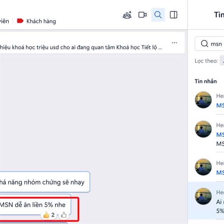
Task: Add a like using the outlined thumbs-up button
Action: (63, 215)
